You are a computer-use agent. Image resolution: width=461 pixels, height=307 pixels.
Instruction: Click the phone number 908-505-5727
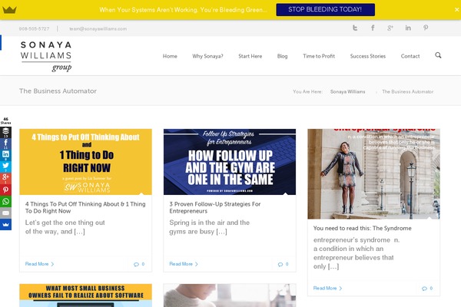[x=34, y=29]
